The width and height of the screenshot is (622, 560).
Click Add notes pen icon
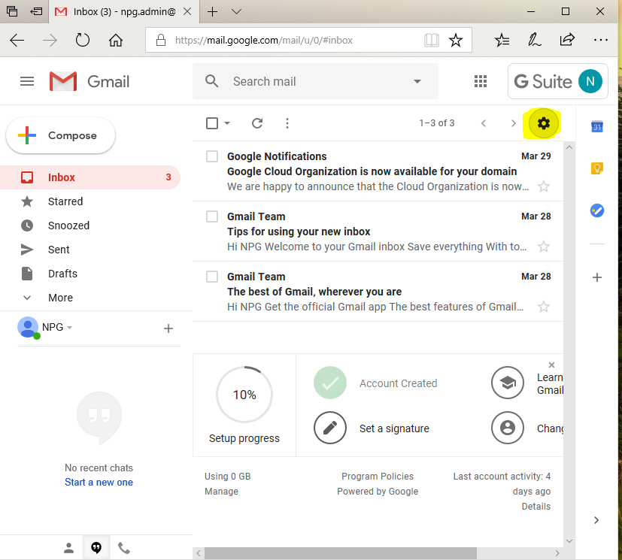(534, 40)
